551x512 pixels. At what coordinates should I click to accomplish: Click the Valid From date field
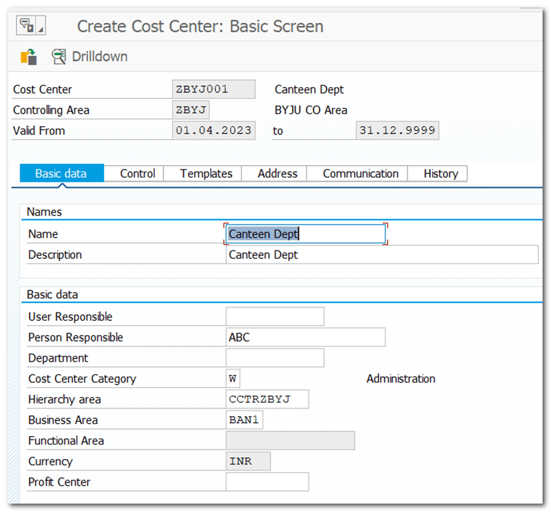coord(214,130)
